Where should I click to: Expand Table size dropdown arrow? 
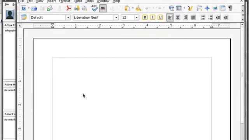click(184, 8)
